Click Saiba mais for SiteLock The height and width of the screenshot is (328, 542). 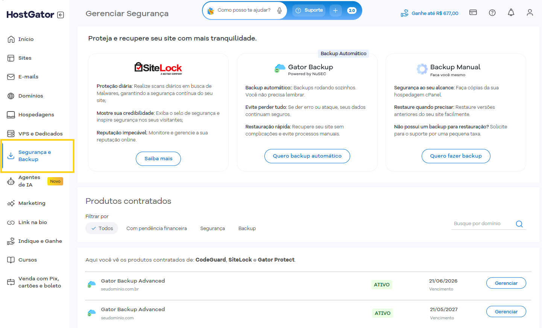pos(158,158)
